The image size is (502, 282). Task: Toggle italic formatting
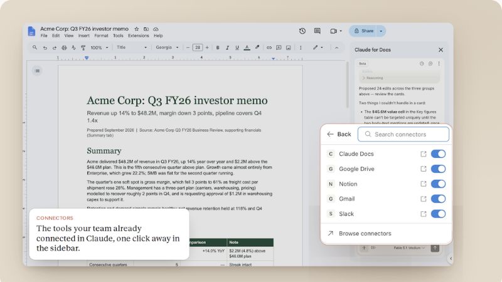(227, 48)
